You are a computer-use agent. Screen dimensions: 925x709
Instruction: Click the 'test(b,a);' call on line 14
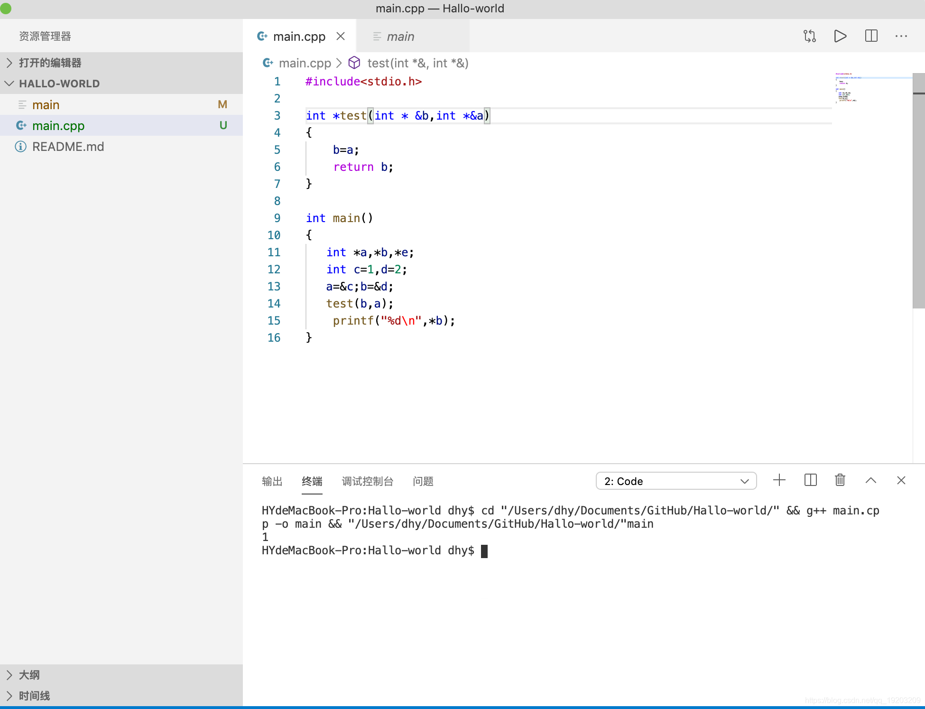click(360, 304)
